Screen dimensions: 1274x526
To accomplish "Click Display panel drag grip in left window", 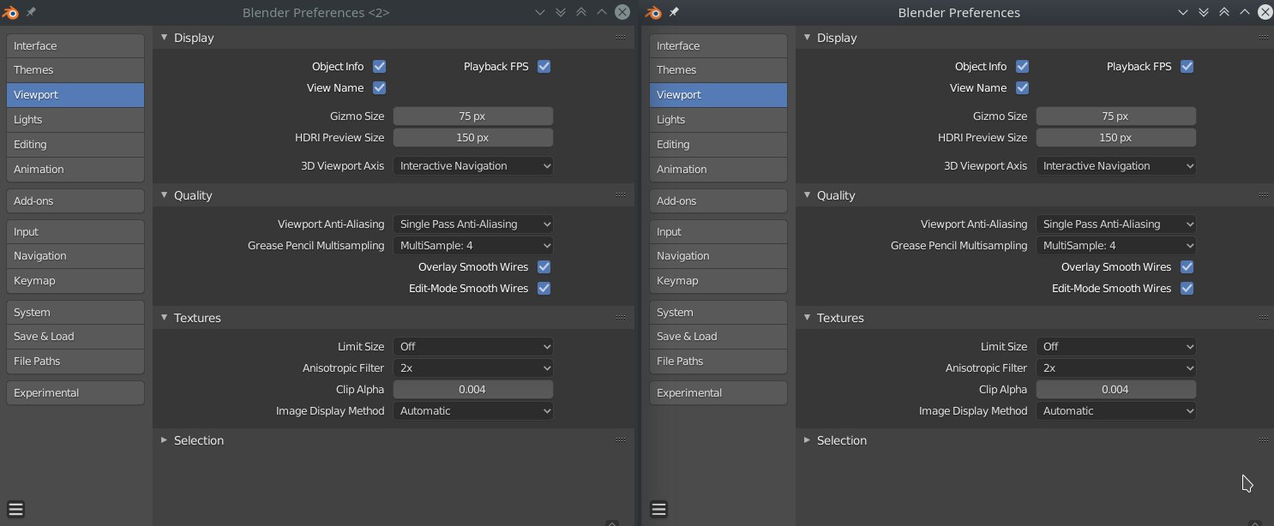I will point(621,38).
